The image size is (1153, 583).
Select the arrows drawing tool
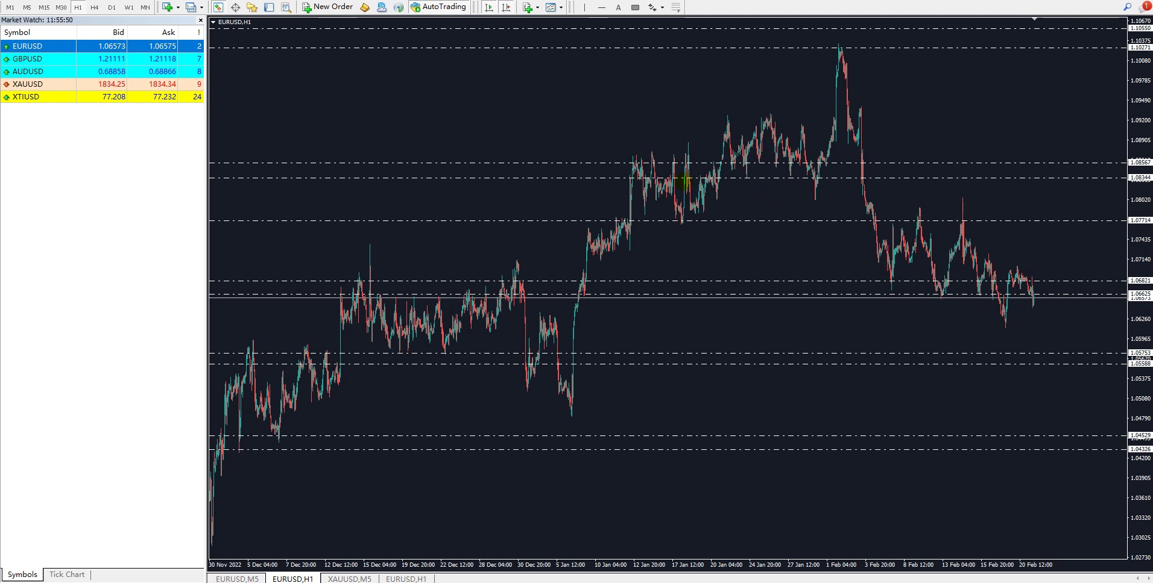652,7
